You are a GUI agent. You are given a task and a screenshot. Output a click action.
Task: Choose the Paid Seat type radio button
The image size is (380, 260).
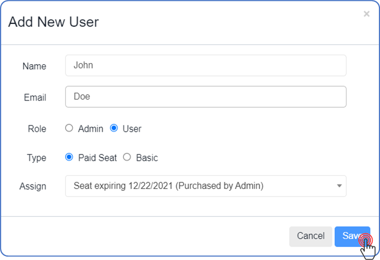(69, 157)
